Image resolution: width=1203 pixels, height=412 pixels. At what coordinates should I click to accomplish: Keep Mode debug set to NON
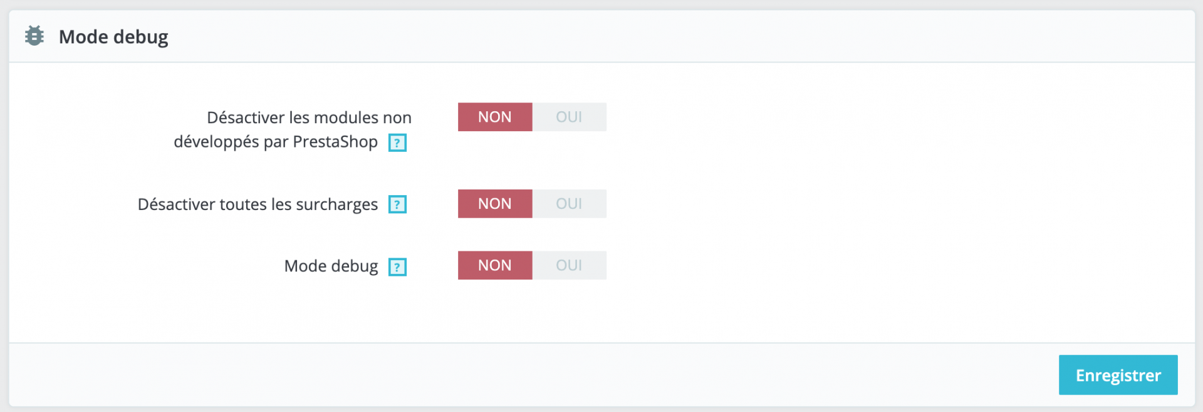[495, 265]
